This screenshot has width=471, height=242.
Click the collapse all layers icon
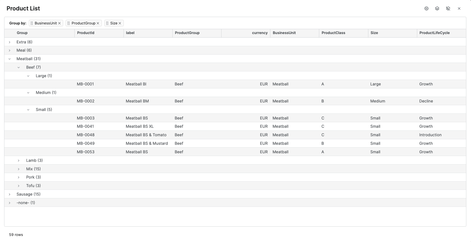point(448,9)
